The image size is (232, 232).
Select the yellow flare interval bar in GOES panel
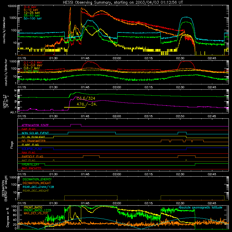pyautogui.click(x=75, y=107)
